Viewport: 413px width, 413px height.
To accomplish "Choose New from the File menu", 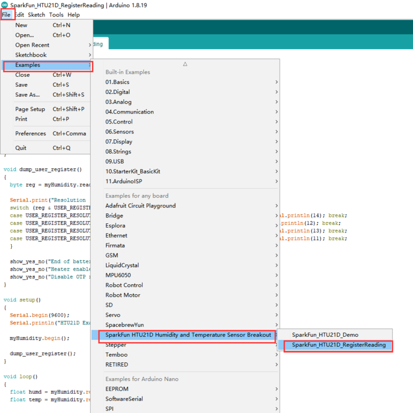I will tap(47, 25).
